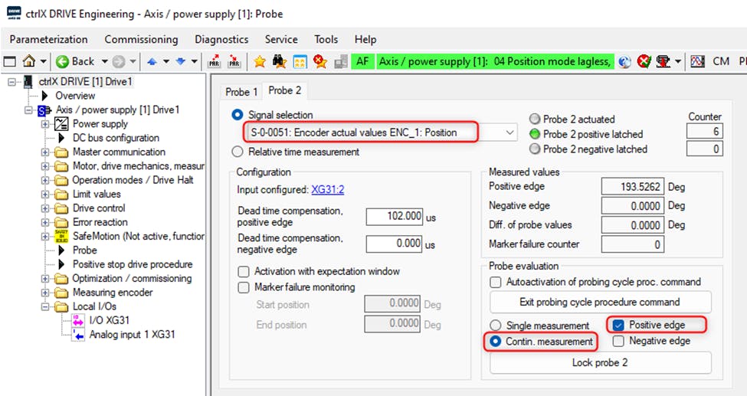Screen dimensions: 747x396
Task: Open the Signal selection dropdown
Action: pos(510,133)
